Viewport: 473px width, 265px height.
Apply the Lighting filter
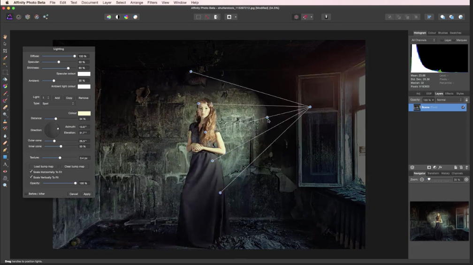point(87,194)
